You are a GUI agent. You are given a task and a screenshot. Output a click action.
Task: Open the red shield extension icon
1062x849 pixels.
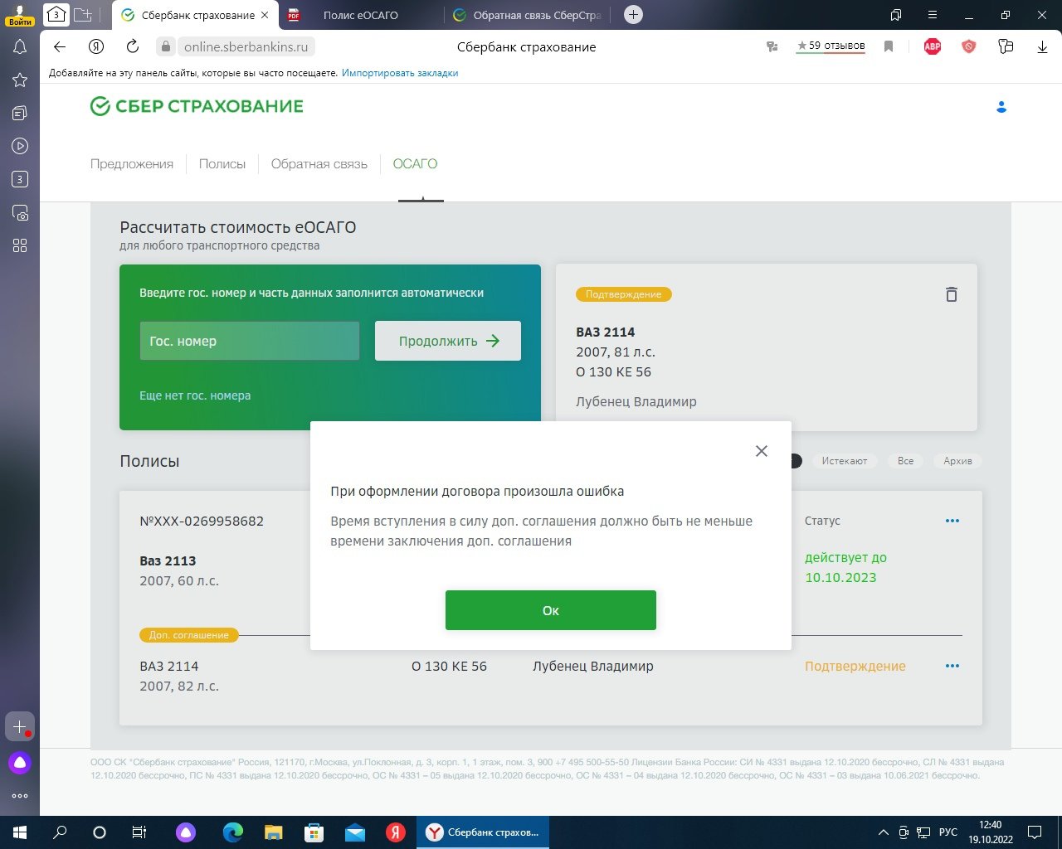tap(969, 47)
